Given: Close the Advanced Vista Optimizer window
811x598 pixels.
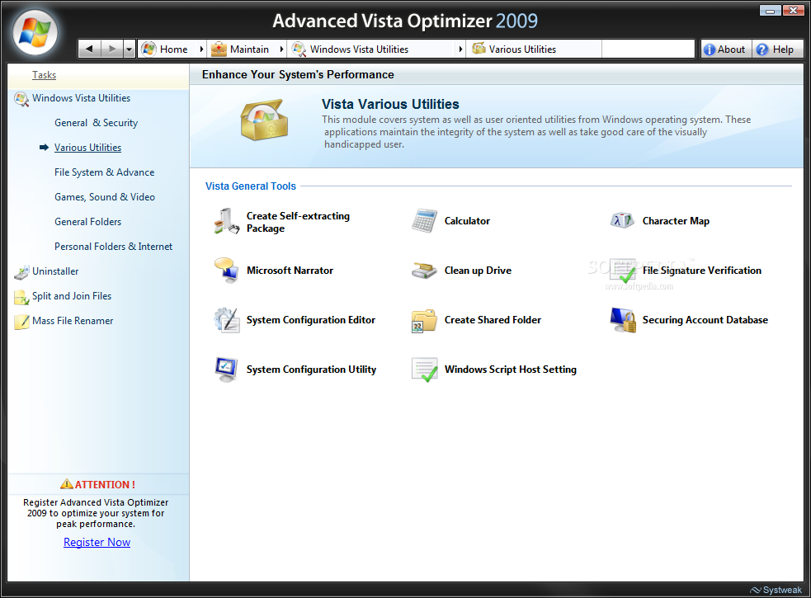Looking at the screenshot, I should point(793,10).
